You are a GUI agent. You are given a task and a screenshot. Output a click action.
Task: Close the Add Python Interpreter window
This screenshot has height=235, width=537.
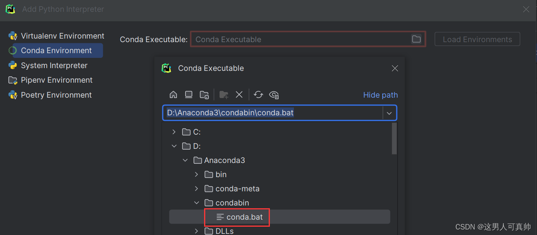526,9
